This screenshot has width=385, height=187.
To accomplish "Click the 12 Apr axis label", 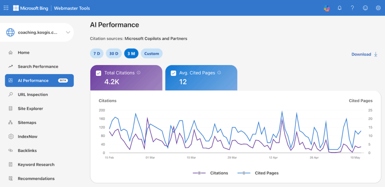I will point(274,158).
